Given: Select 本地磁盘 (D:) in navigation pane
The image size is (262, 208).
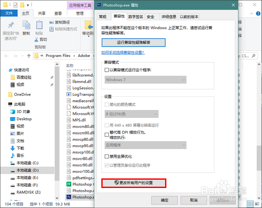Looking at the screenshot, I should pyautogui.click(x=28, y=170).
